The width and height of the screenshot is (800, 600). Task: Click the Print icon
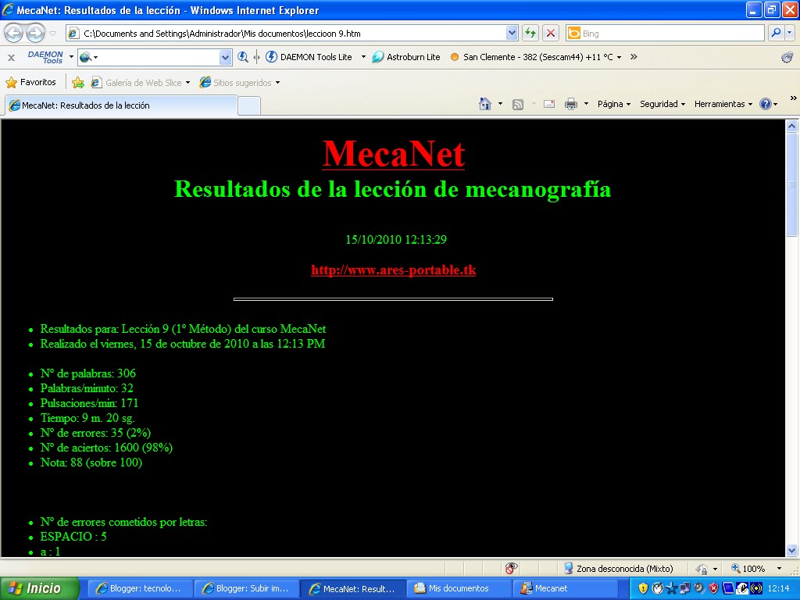571,104
